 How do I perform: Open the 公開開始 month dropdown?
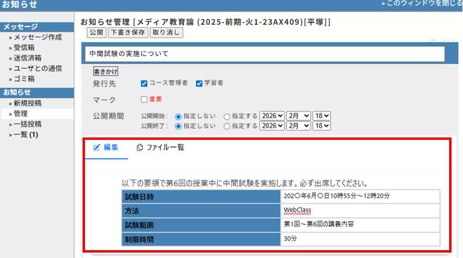tap(299, 116)
